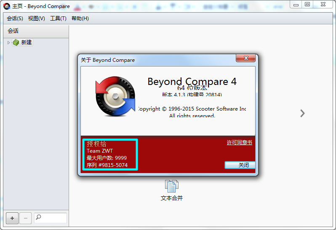
Task: Click the magnifier search icon
Action: pyautogui.click(x=39, y=217)
